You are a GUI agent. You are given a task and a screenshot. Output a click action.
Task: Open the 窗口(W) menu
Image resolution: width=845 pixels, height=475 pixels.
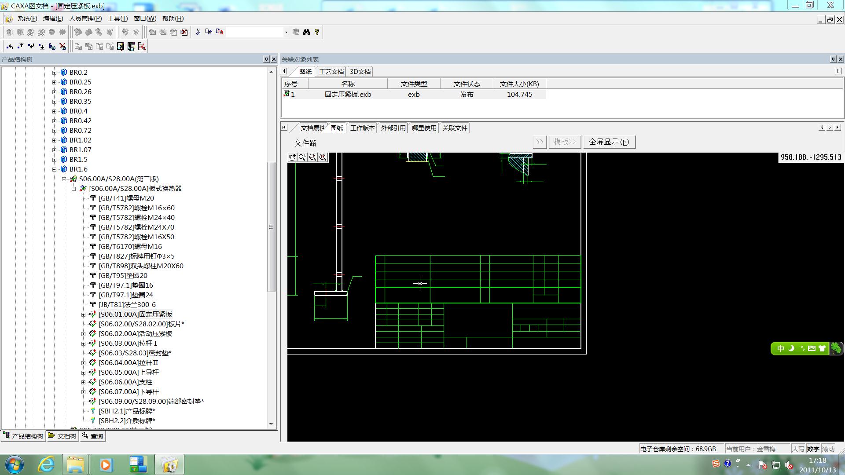[145, 18]
